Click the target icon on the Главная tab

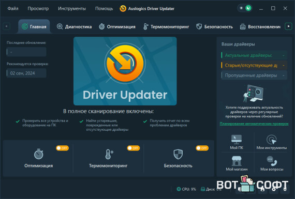pos(25,26)
